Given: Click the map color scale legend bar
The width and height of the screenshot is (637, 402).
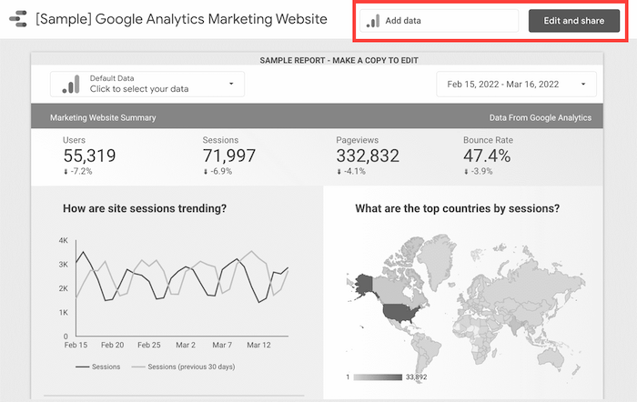Looking at the screenshot, I should pos(378,377).
